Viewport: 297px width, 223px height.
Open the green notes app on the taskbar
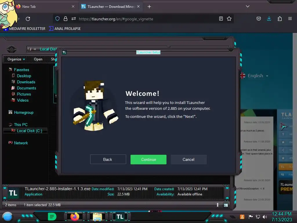click(52, 217)
